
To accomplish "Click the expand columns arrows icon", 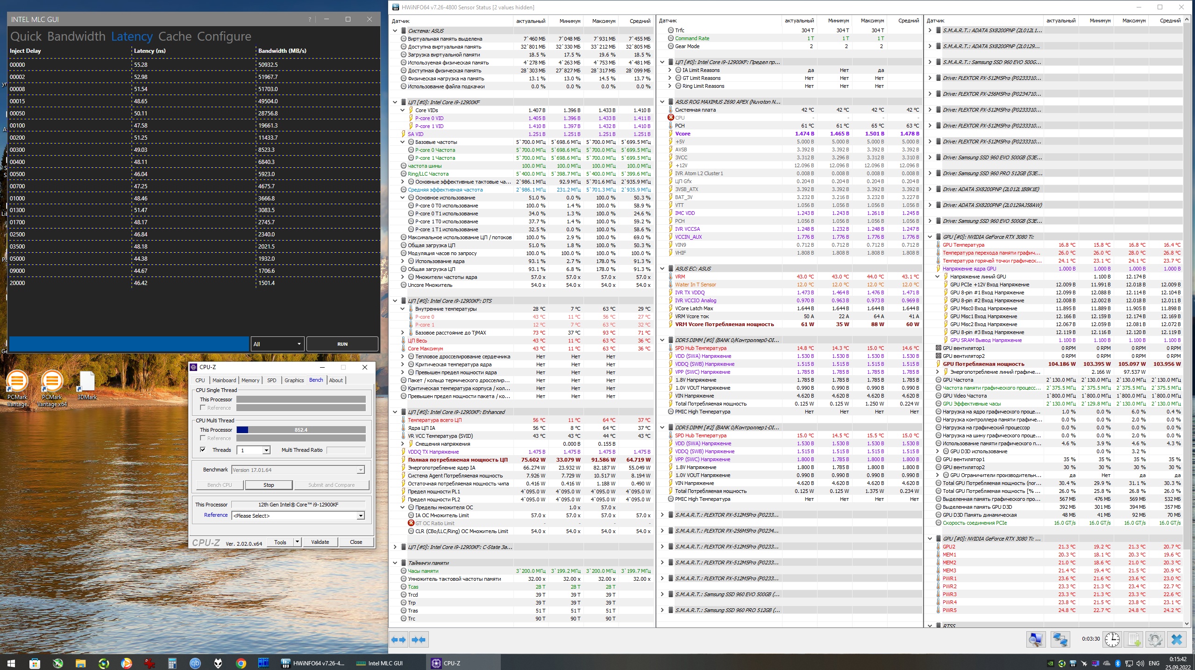I will [x=398, y=640].
